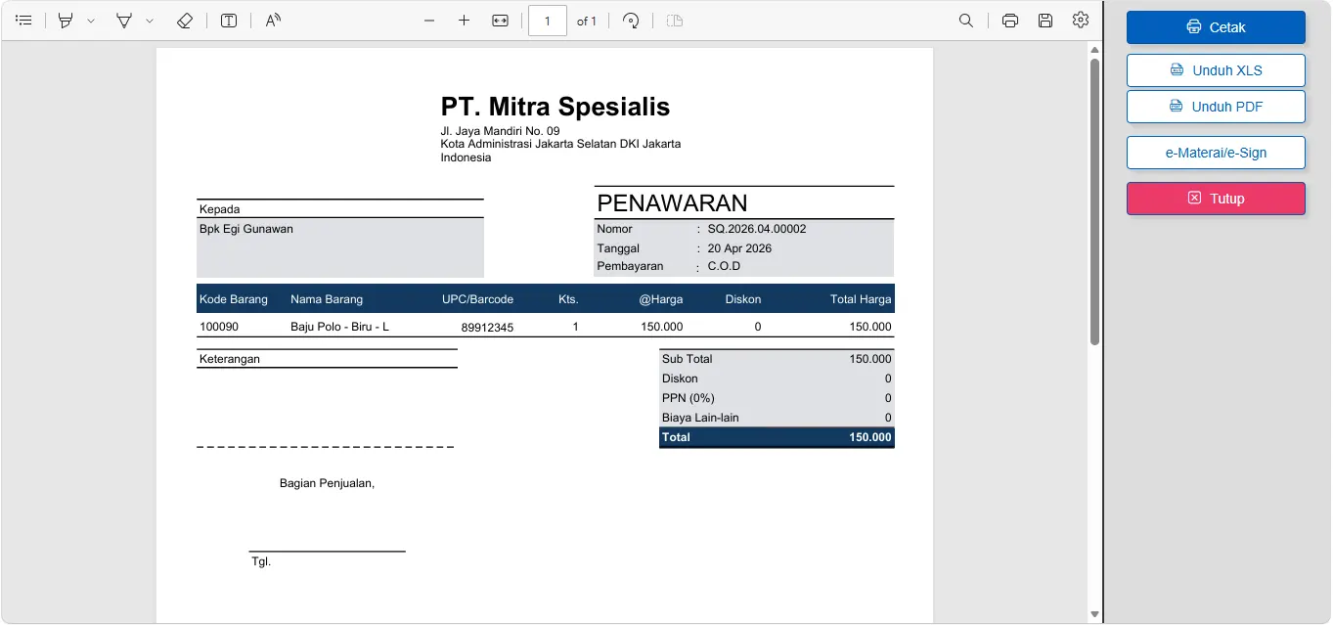Expand the draw pen options dropdown

[150, 21]
